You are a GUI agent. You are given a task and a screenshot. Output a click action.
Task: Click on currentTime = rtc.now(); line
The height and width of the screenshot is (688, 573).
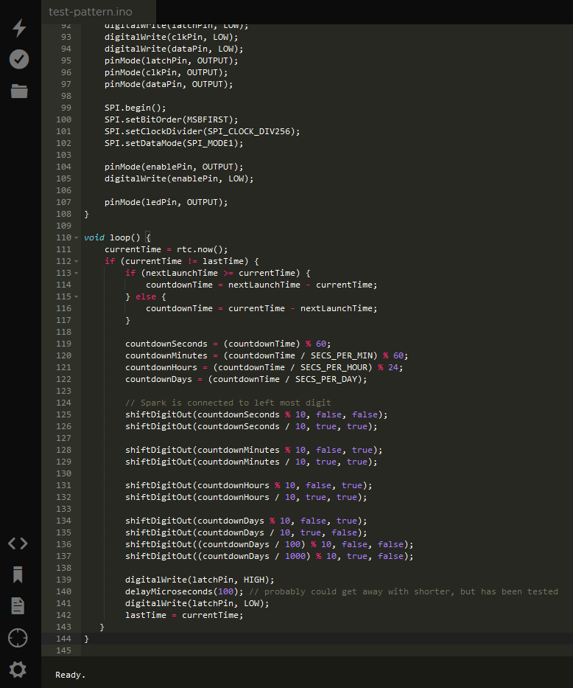(166, 250)
